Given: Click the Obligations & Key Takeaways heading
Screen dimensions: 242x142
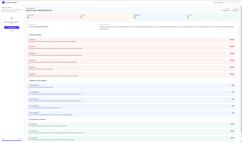Looking at the screenshot, I should [x=38, y=80].
